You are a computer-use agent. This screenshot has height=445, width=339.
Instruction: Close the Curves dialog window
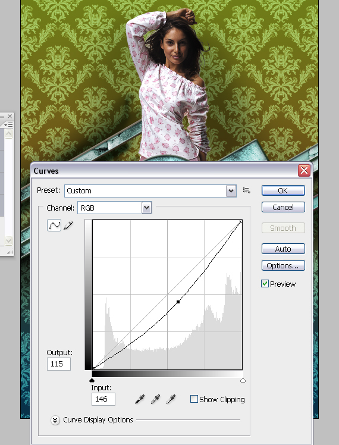click(x=304, y=170)
